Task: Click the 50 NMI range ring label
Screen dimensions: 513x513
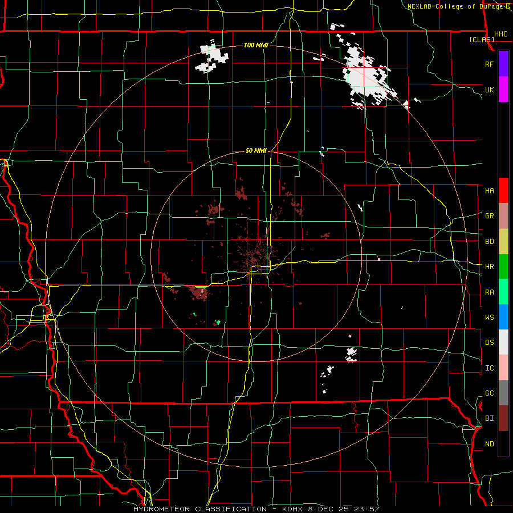Action: coord(256,150)
